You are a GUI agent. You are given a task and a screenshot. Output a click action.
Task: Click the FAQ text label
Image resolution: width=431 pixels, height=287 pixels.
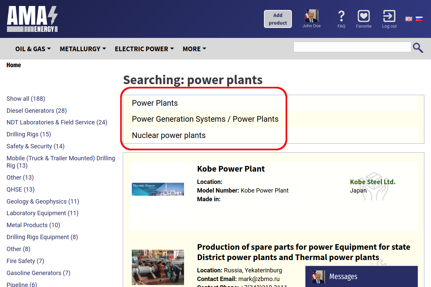[x=341, y=26]
